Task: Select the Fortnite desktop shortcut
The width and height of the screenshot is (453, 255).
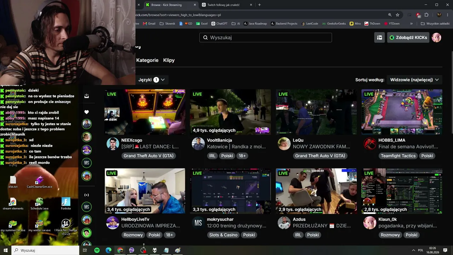Action: pos(66,204)
